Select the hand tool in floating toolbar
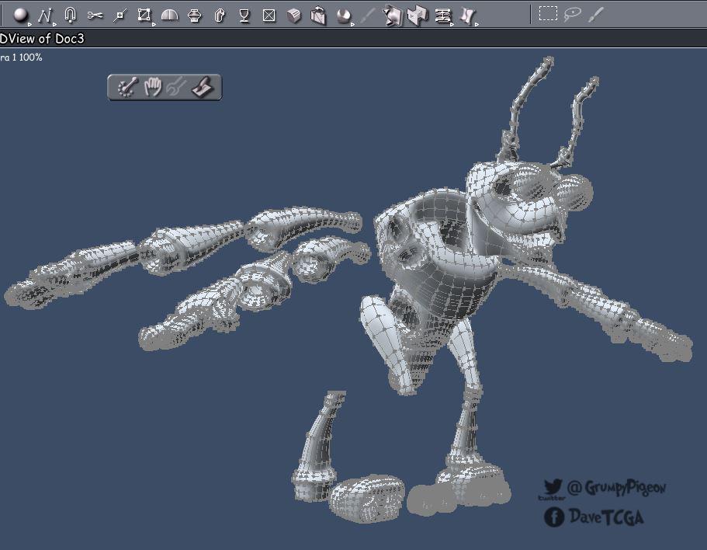 pyautogui.click(x=152, y=87)
